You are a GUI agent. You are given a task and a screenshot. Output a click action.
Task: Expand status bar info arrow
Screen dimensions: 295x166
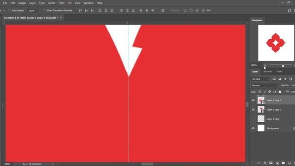53,164
